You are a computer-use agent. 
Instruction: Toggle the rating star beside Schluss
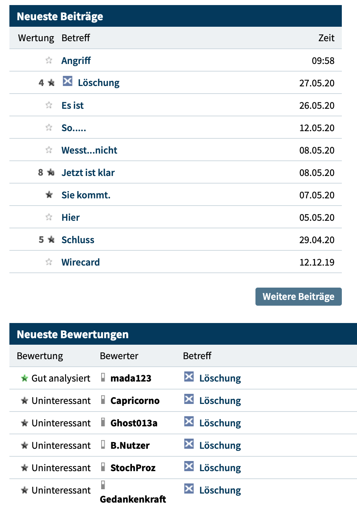point(50,239)
